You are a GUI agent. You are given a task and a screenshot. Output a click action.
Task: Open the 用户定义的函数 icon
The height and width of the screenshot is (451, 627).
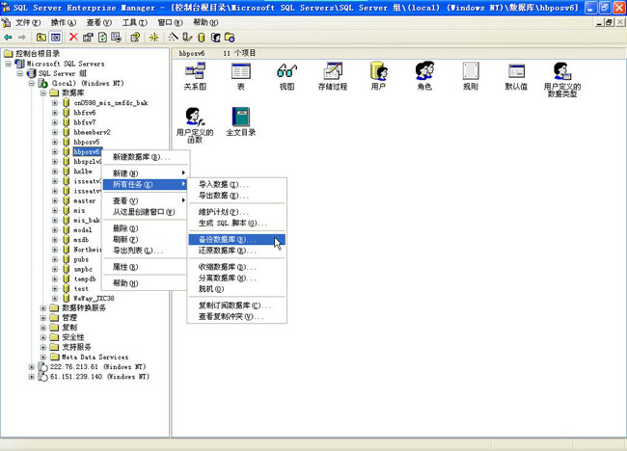(195, 125)
